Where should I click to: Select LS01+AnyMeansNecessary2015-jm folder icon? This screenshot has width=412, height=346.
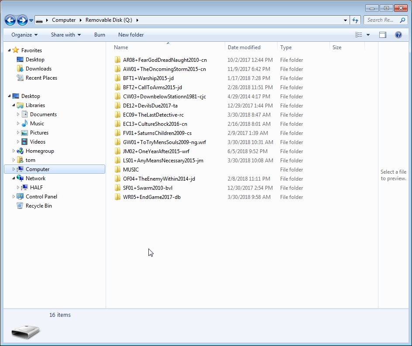117,161
